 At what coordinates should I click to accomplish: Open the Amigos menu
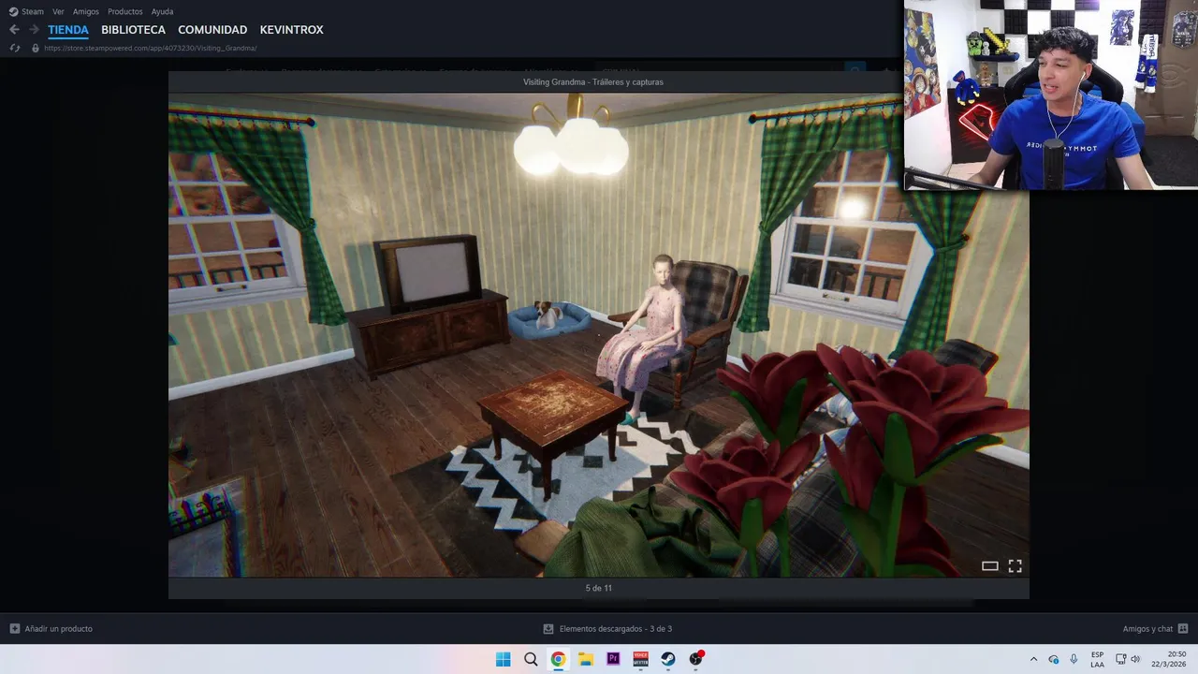point(86,11)
